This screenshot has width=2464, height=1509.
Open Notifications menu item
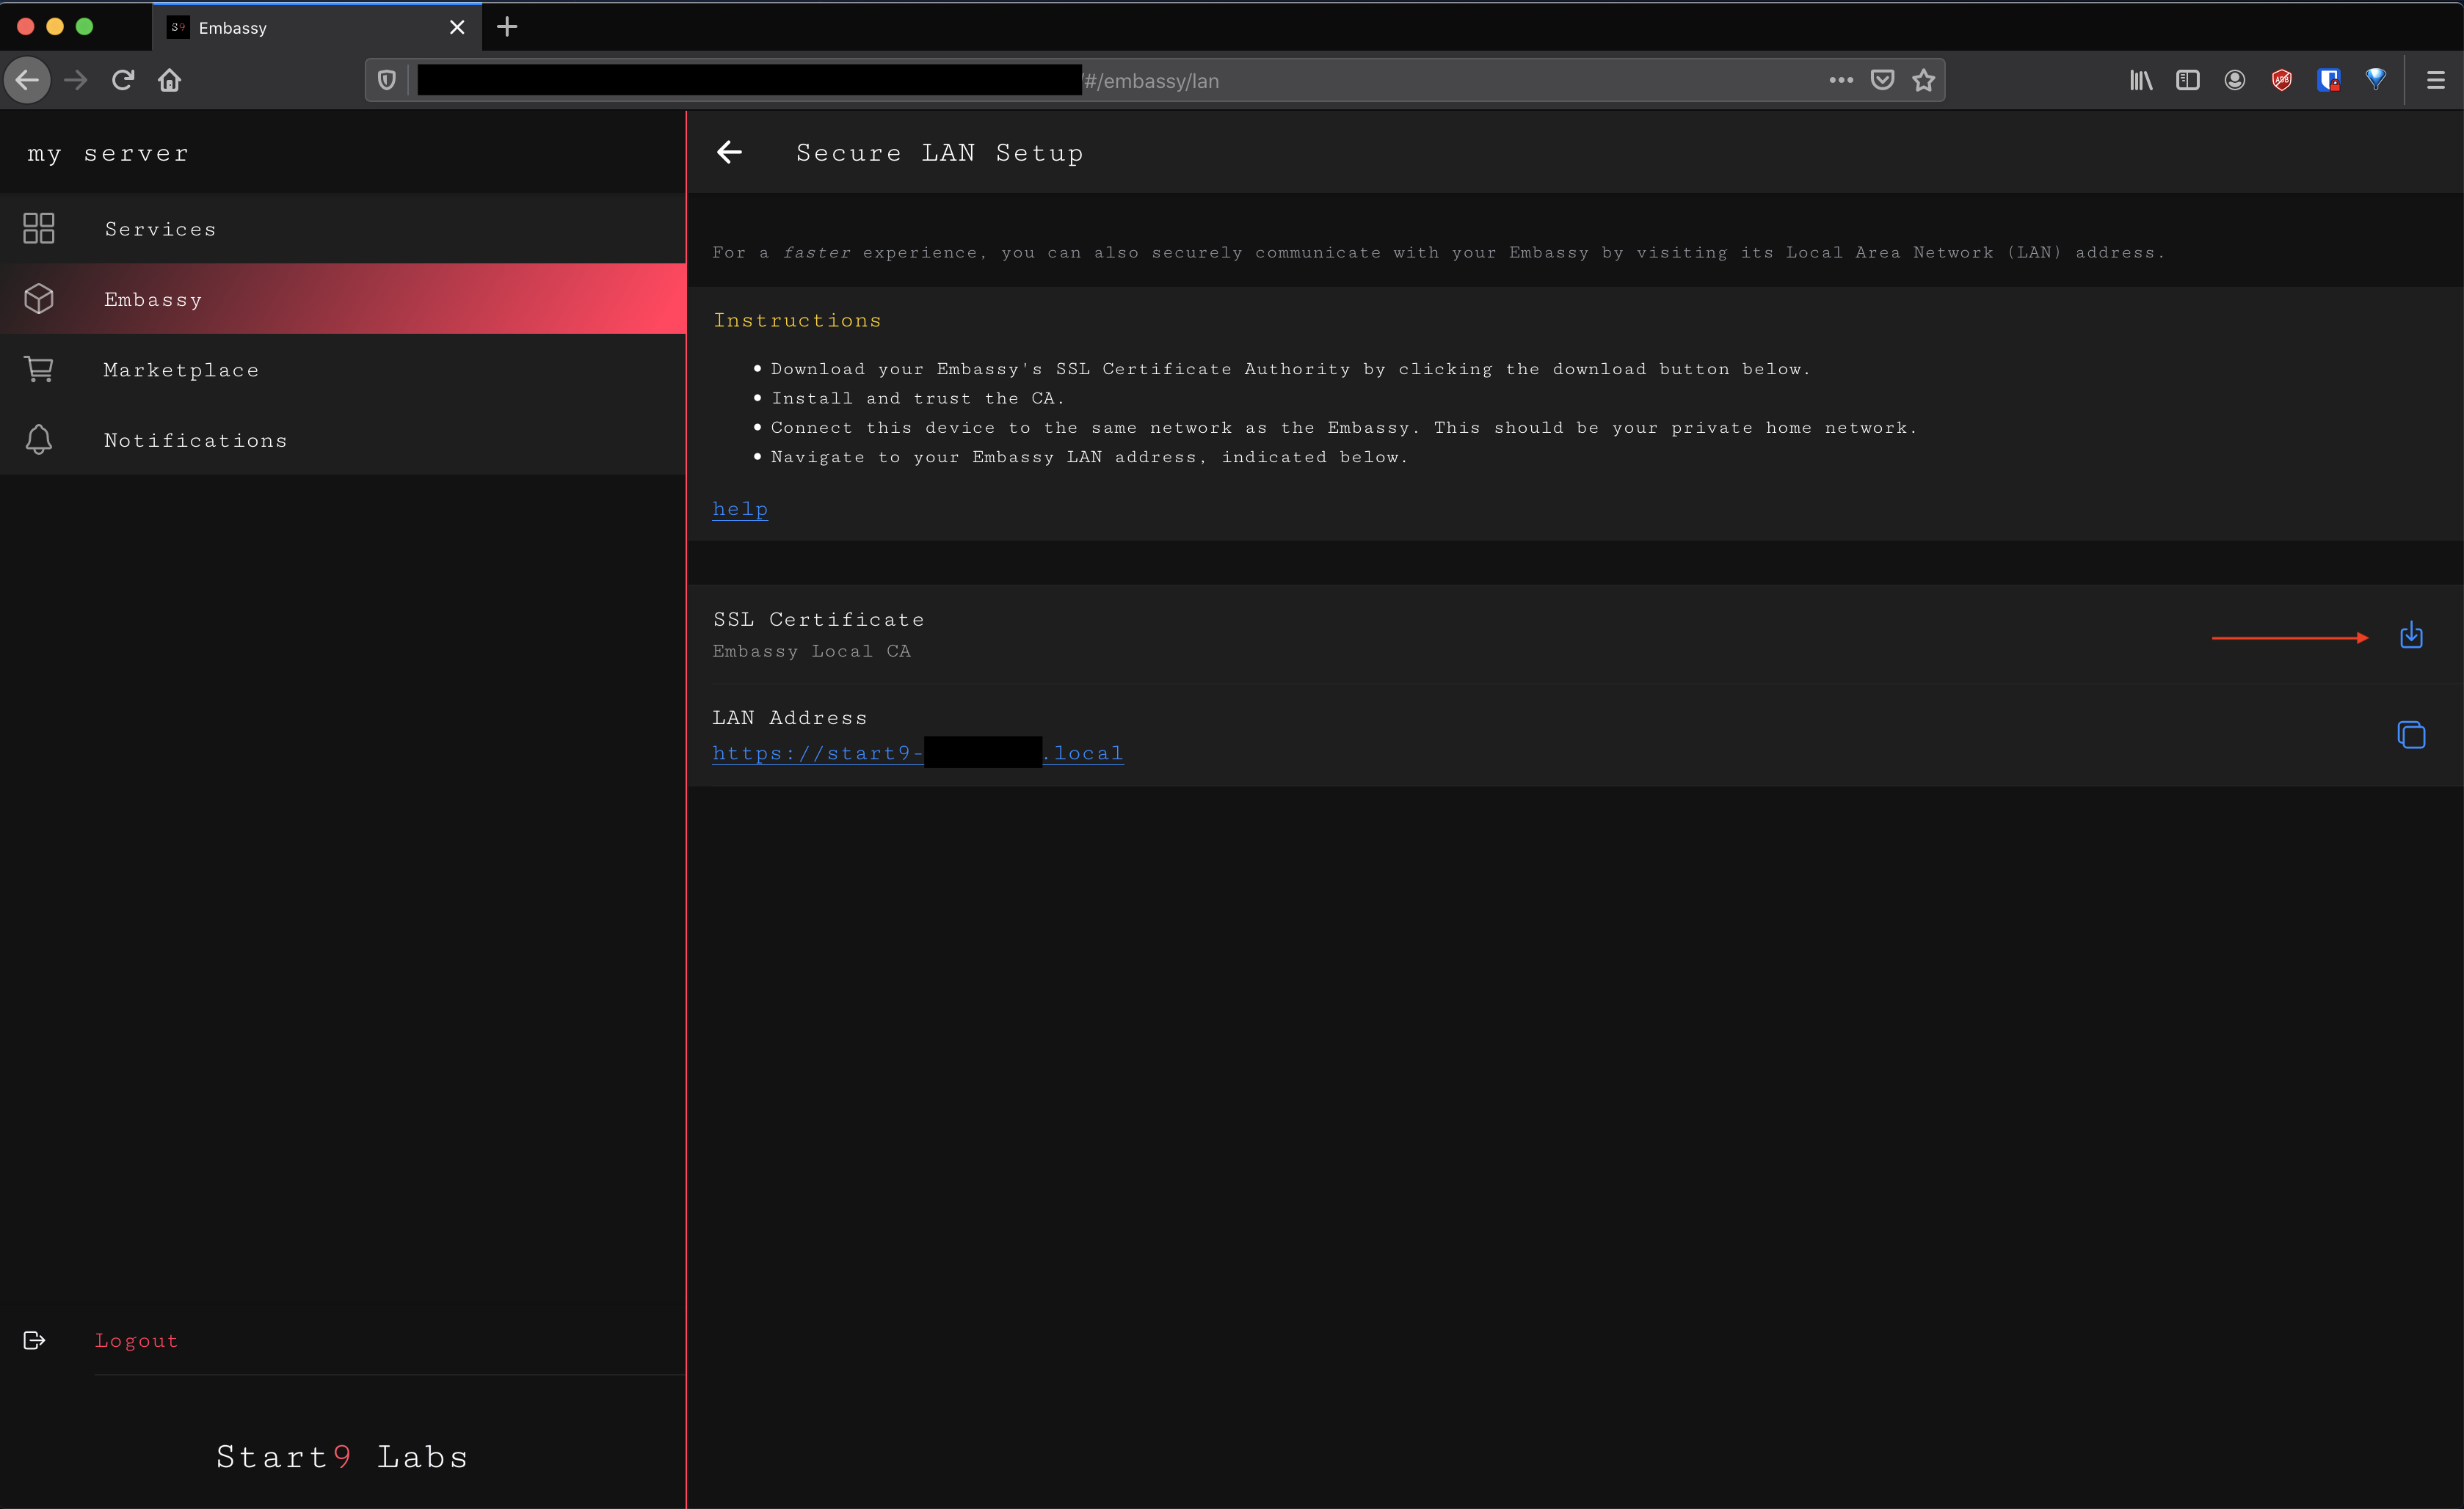pyautogui.click(x=195, y=441)
